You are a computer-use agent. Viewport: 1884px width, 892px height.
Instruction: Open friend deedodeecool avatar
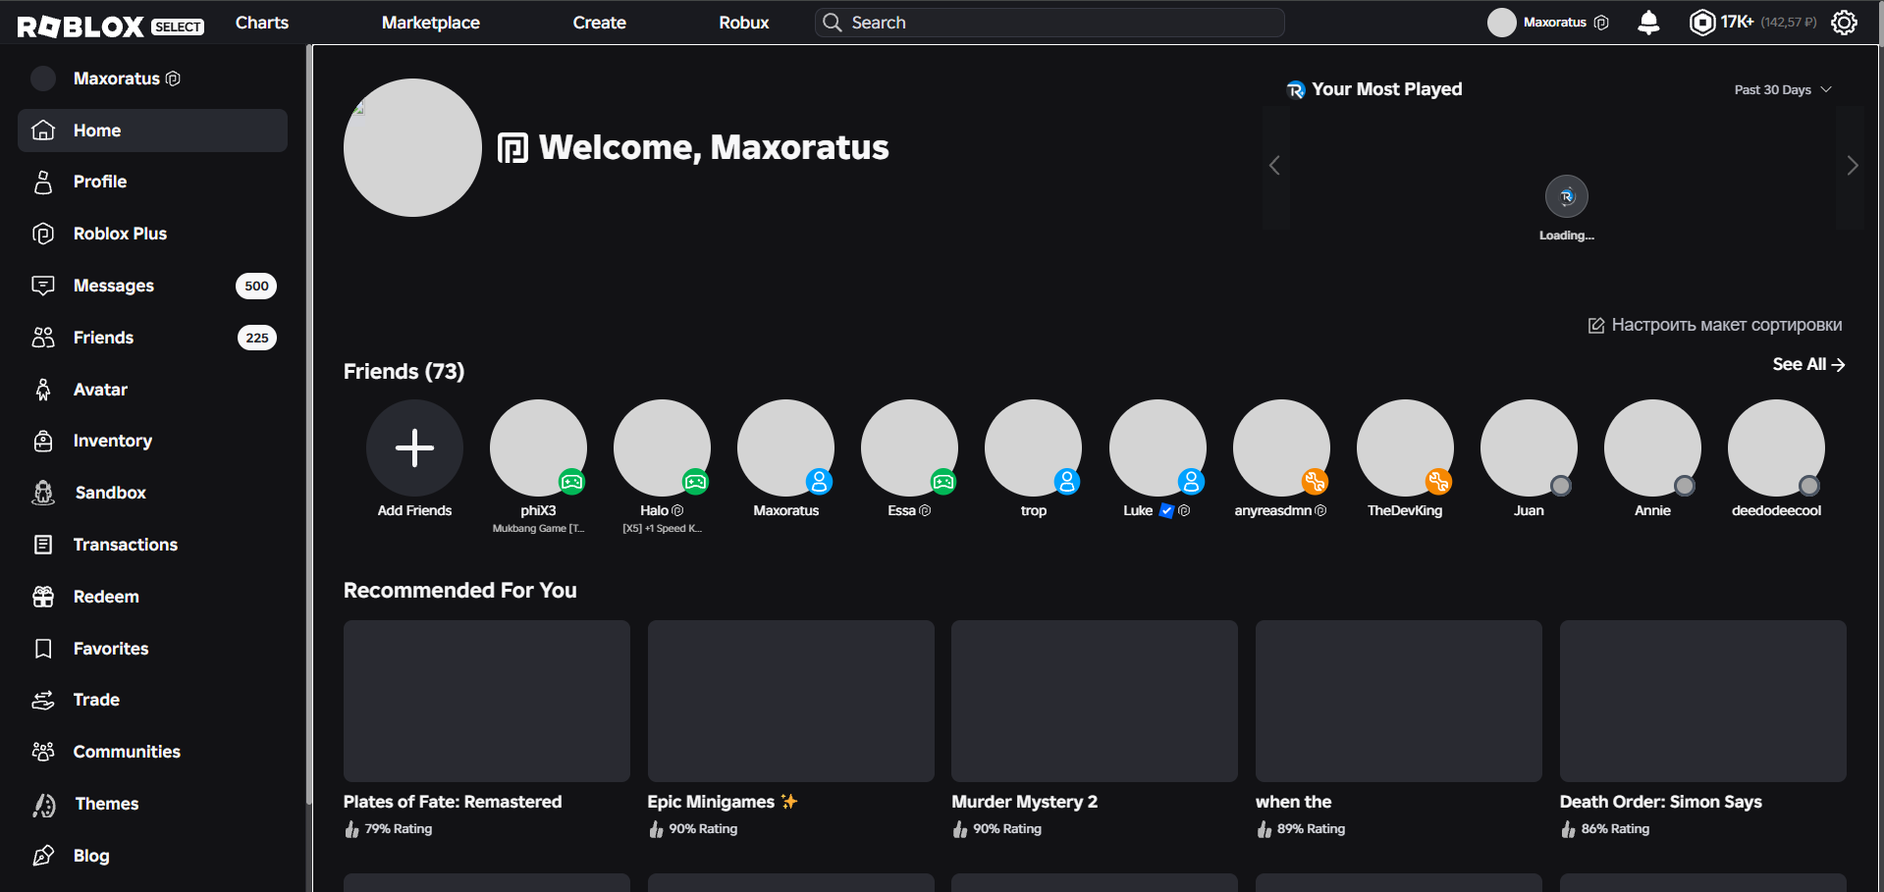click(x=1776, y=447)
